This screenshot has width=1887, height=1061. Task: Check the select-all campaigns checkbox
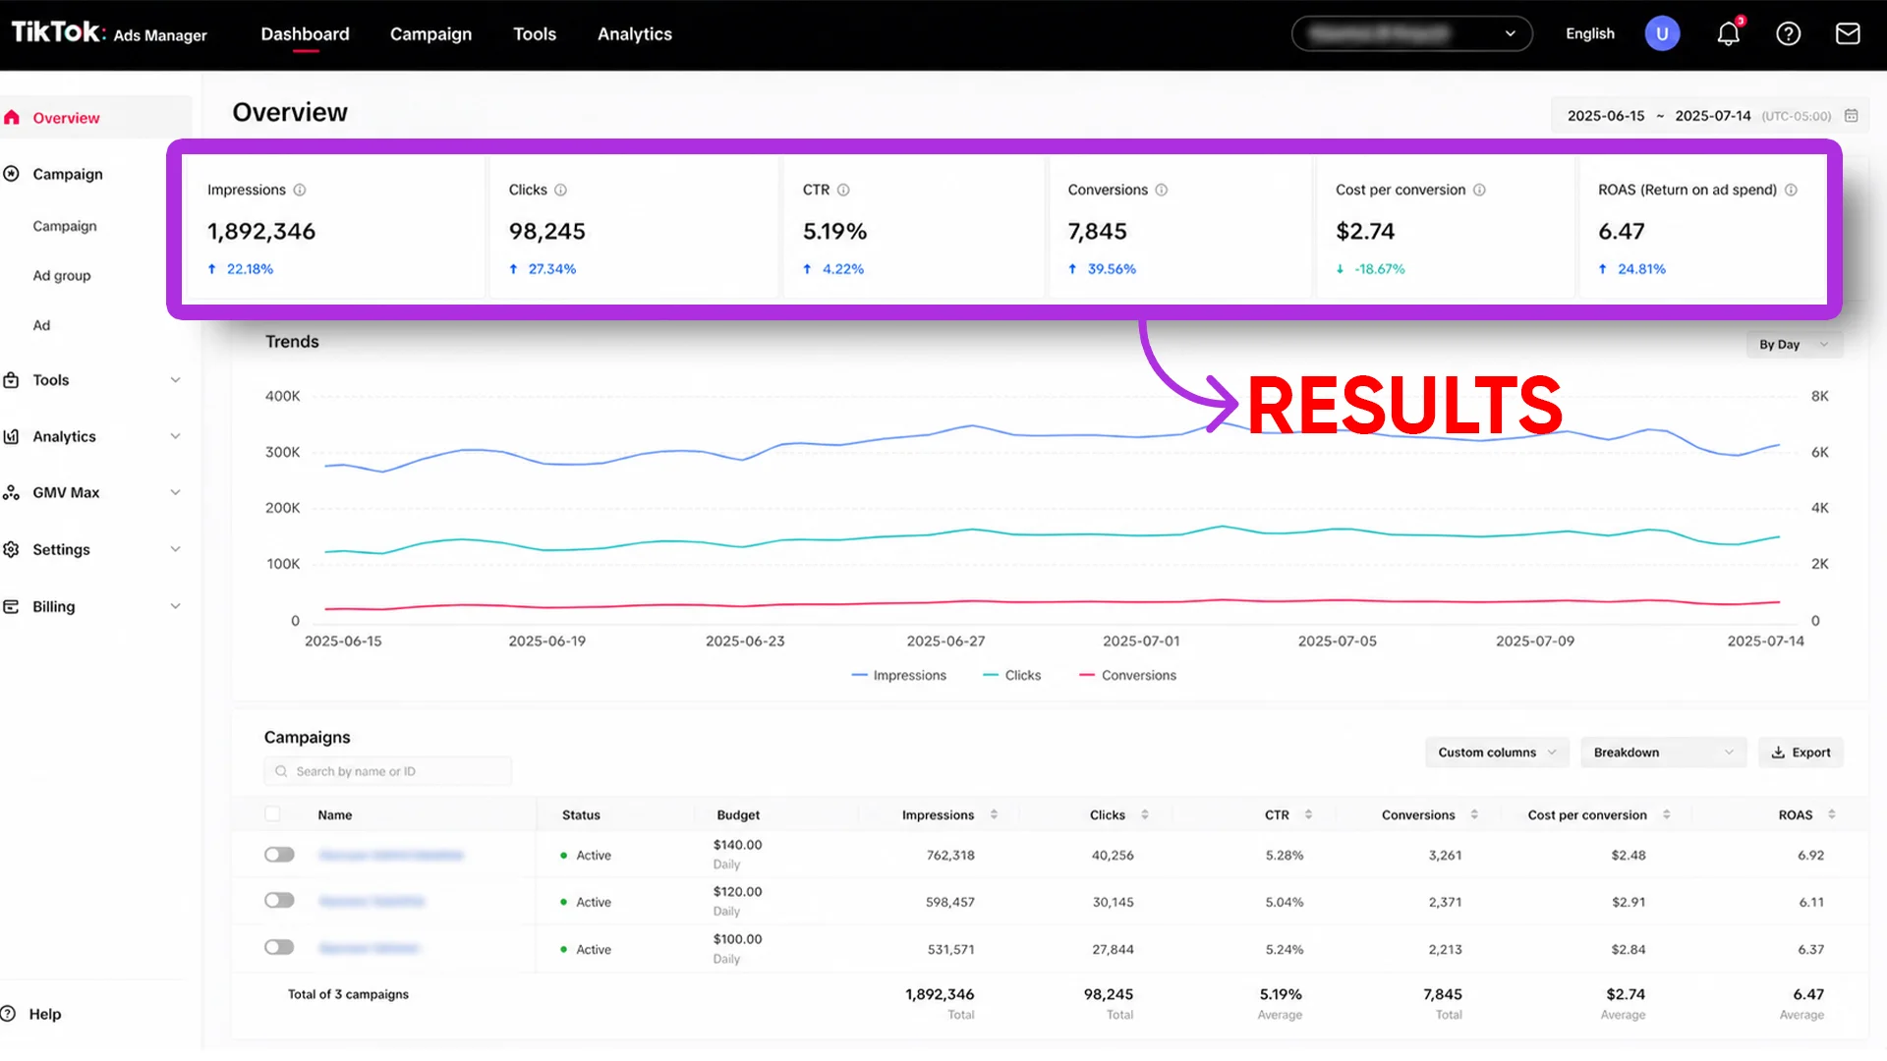pos(272,814)
